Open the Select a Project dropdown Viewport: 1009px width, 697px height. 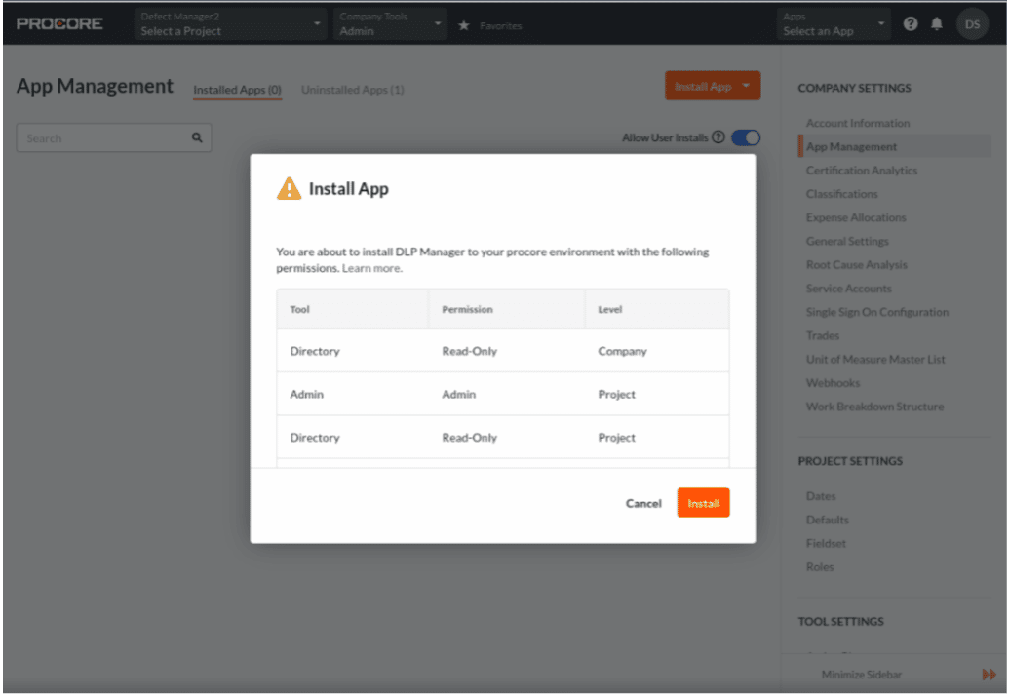(x=230, y=24)
